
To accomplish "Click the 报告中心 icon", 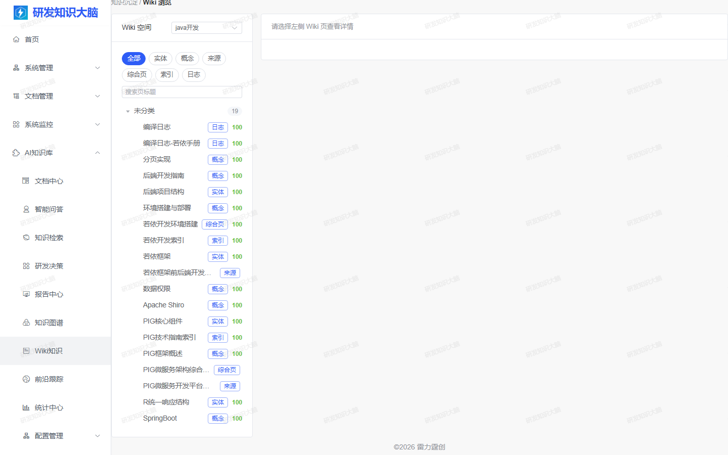I will pos(26,294).
